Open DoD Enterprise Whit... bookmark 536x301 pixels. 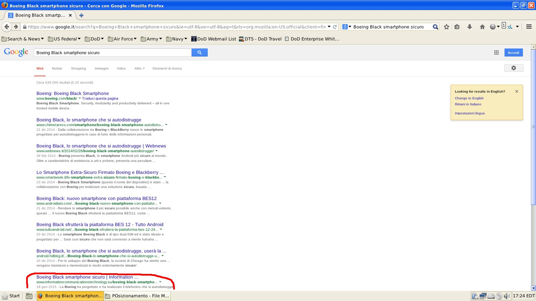[x=312, y=39]
